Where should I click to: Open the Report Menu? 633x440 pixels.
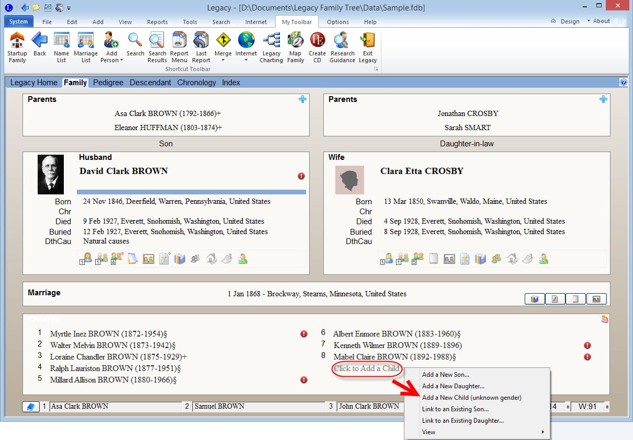coord(179,47)
